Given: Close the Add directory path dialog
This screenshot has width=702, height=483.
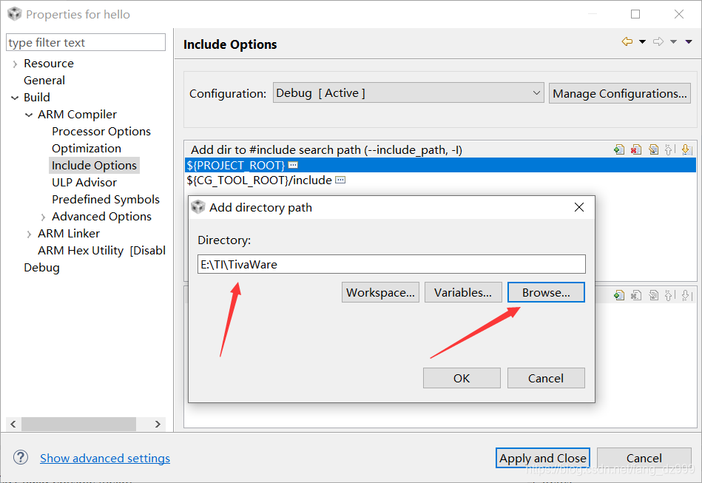Looking at the screenshot, I should (x=579, y=207).
